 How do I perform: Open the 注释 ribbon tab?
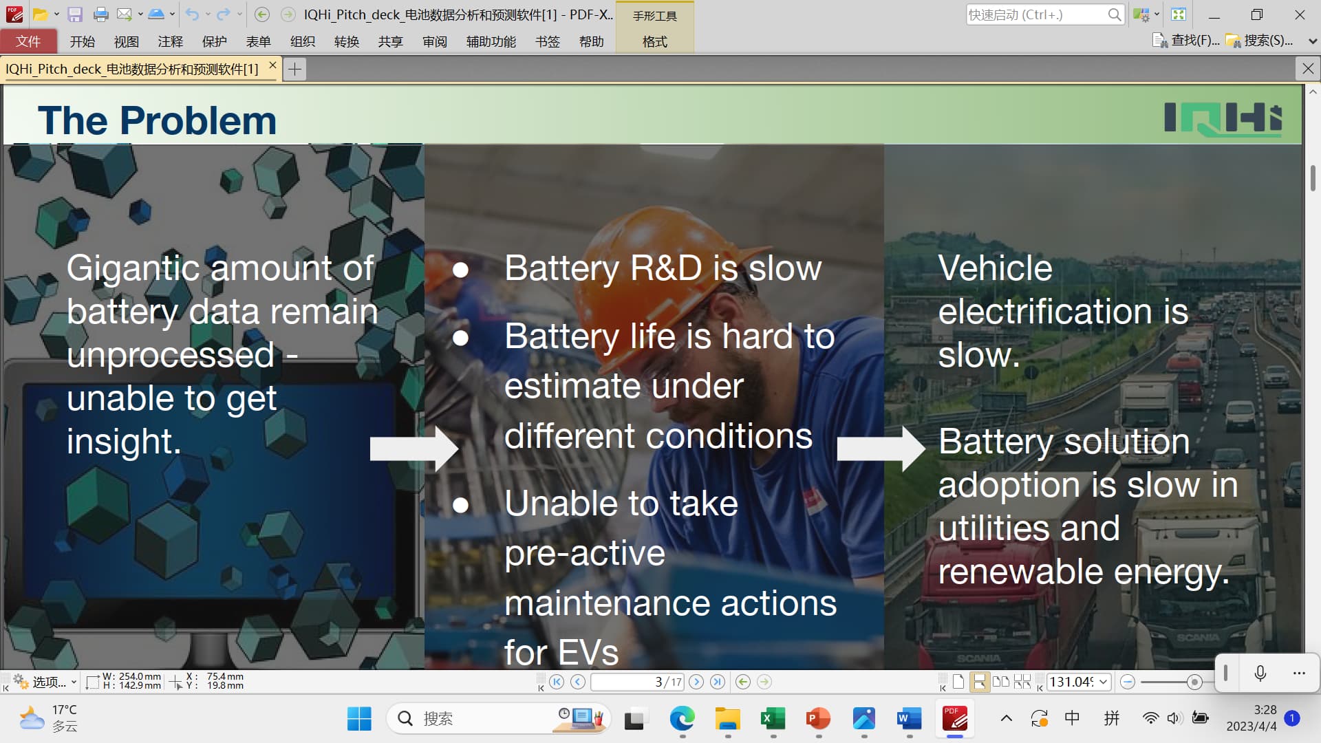pos(170,42)
